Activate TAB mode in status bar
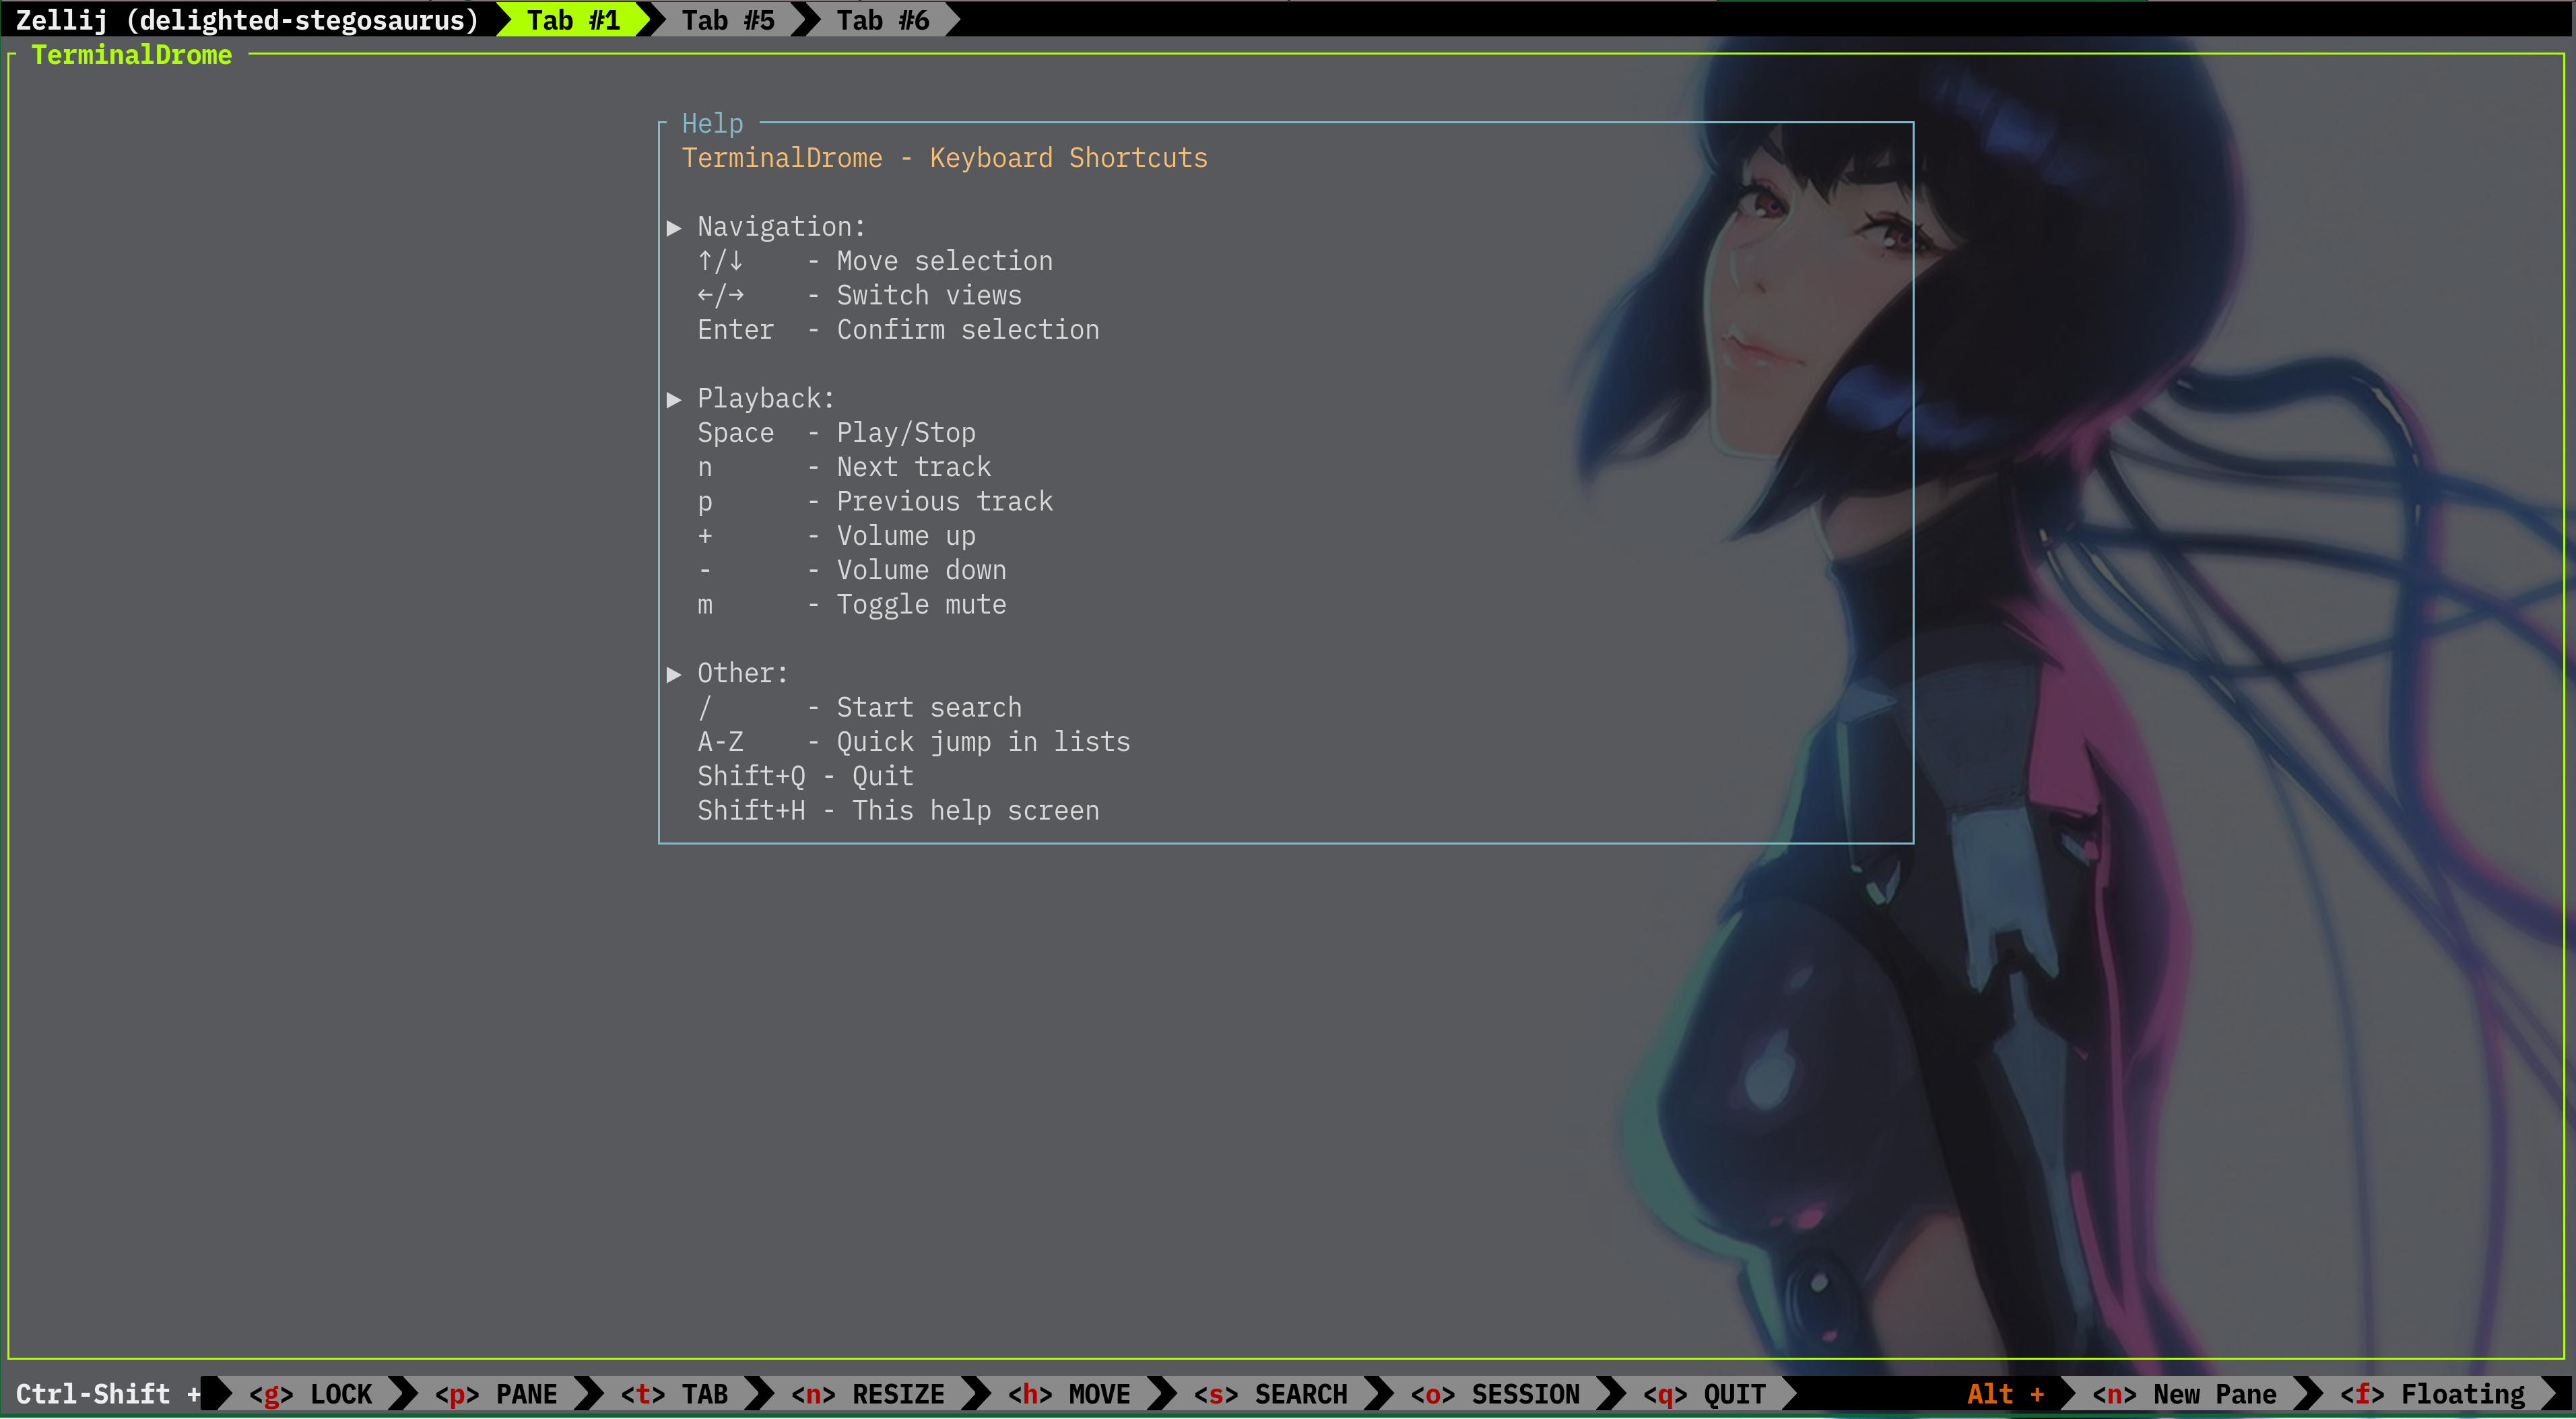2576x1419 pixels. (675, 1394)
